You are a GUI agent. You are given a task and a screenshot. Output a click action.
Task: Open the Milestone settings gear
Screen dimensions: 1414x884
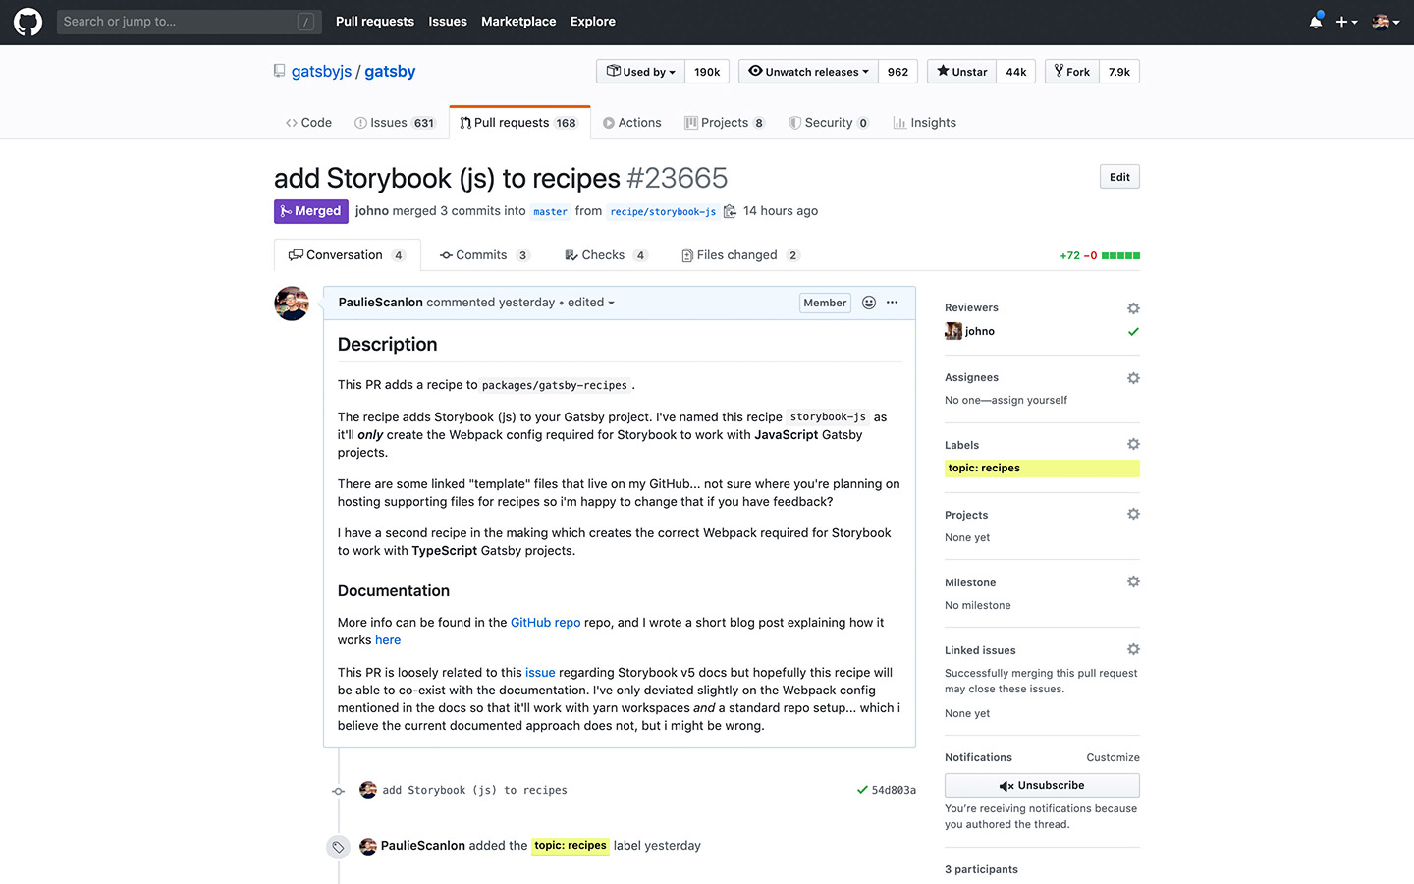[1133, 581]
